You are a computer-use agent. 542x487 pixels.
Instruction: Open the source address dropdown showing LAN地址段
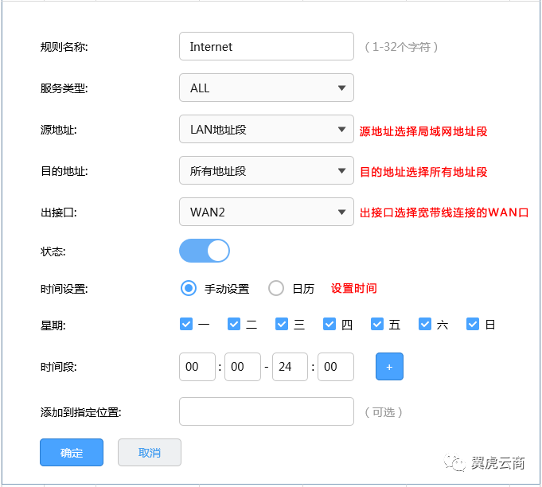[x=266, y=129]
